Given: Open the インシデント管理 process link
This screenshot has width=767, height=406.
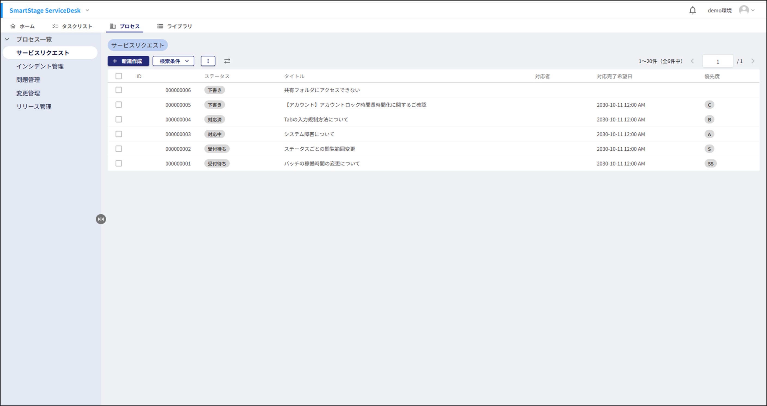Looking at the screenshot, I should [x=40, y=66].
